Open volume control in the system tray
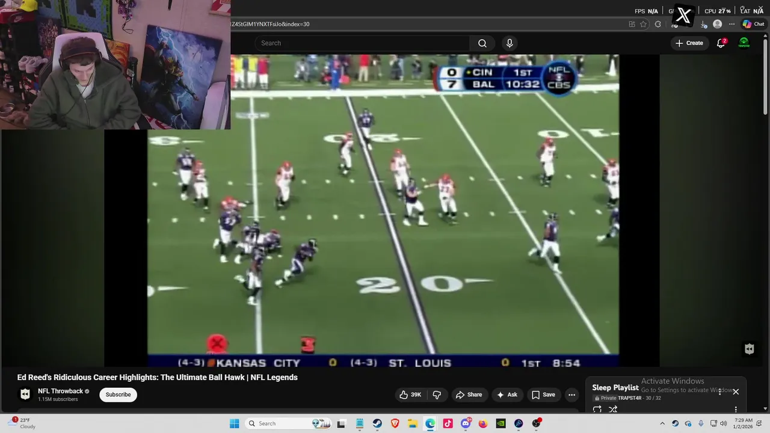770x433 pixels. pos(724,423)
